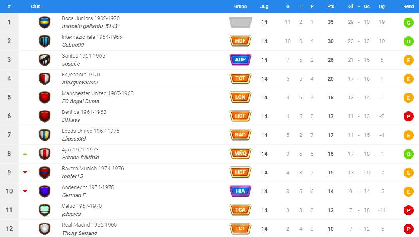Click the empty gray group badge for Boca
419x237 pixels.
click(240, 22)
